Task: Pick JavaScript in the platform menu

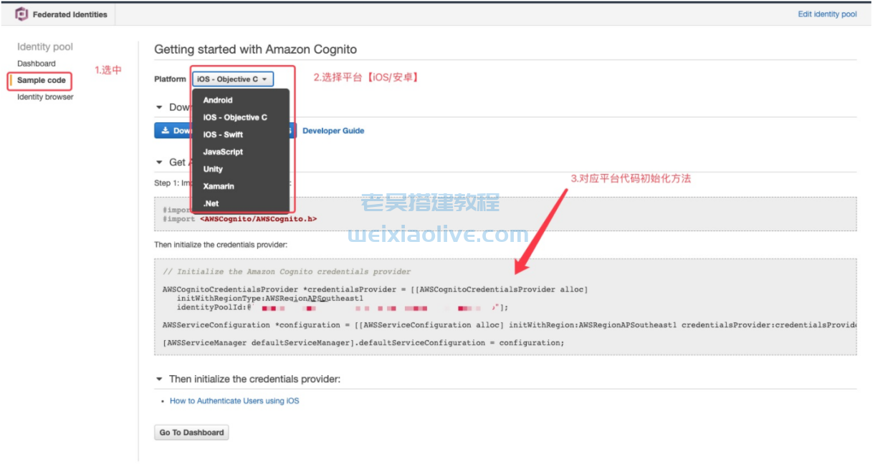Action: click(x=223, y=152)
